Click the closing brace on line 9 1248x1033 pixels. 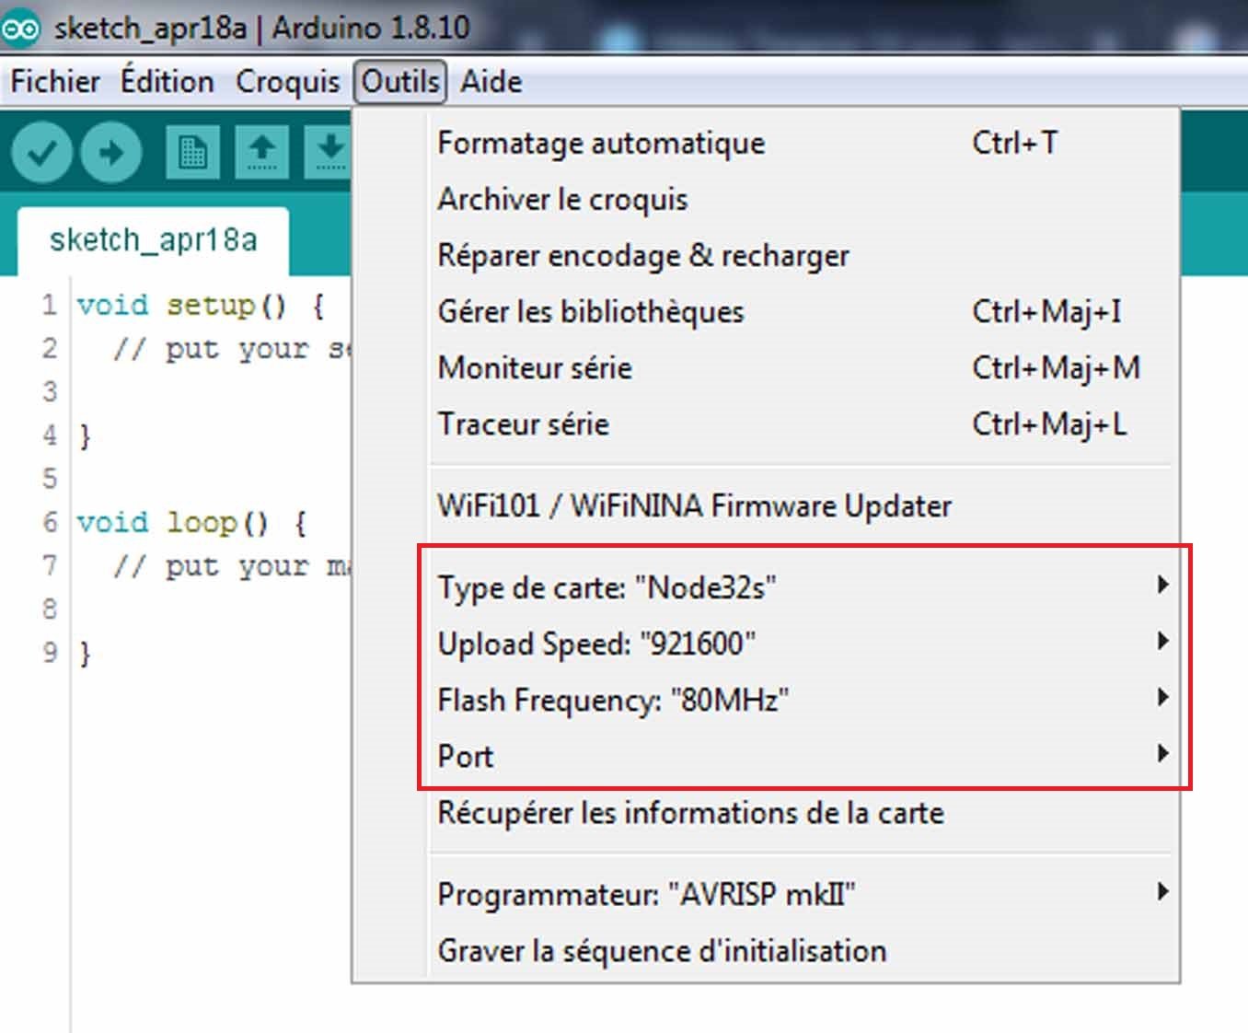[x=86, y=654]
